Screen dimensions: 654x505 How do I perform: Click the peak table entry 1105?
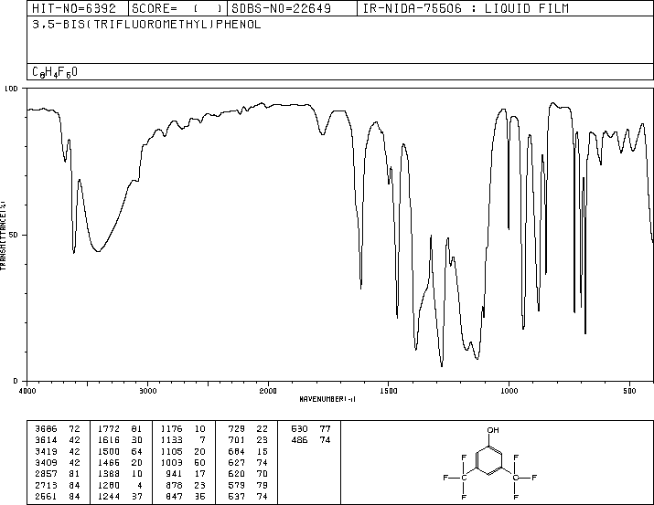click(171, 451)
